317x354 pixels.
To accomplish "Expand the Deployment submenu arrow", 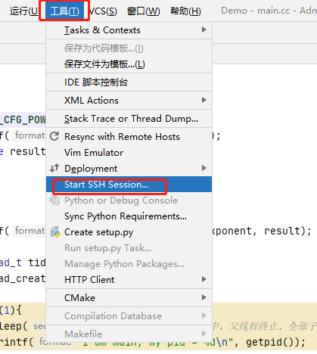I will (204, 168).
